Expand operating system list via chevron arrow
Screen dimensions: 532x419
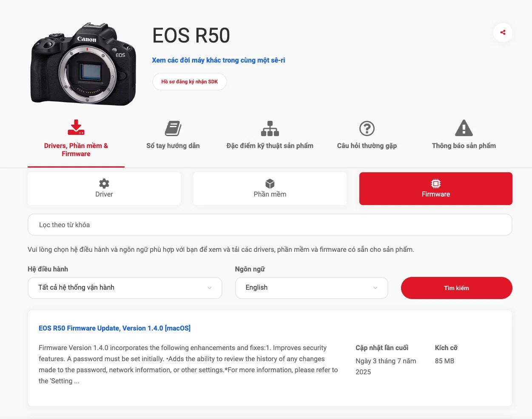coord(209,288)
